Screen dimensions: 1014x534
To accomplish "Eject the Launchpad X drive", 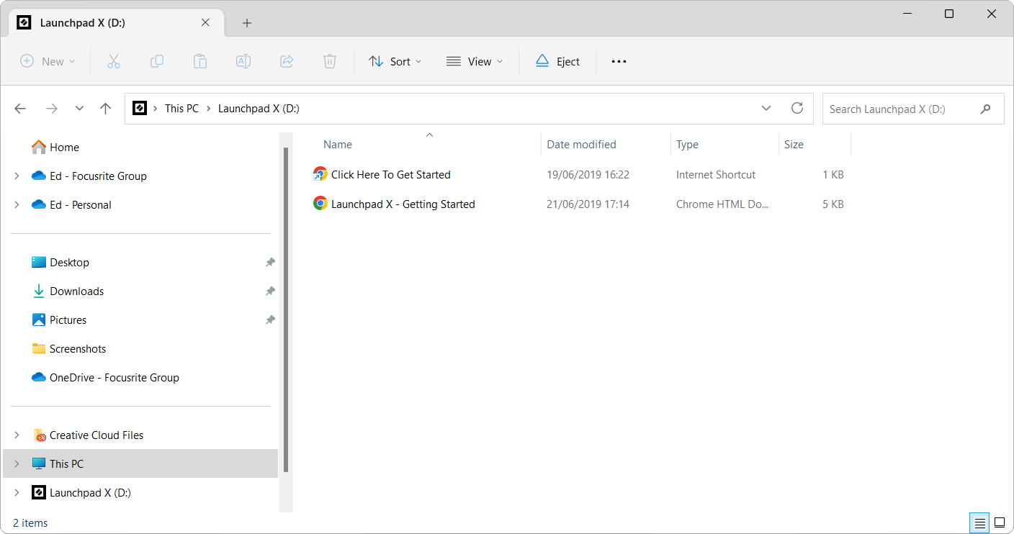I will pyautogui.click(x=557, y=61).
